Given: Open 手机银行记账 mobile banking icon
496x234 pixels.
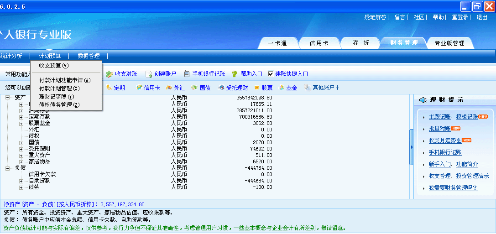Looking at the screenshot, I should [x=187, y=74].
